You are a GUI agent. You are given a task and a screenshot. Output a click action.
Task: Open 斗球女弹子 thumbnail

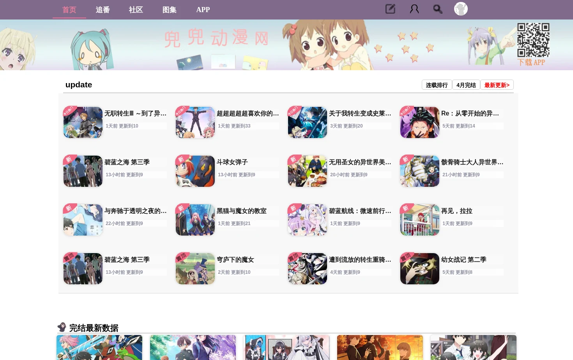(x=195, y=171)
